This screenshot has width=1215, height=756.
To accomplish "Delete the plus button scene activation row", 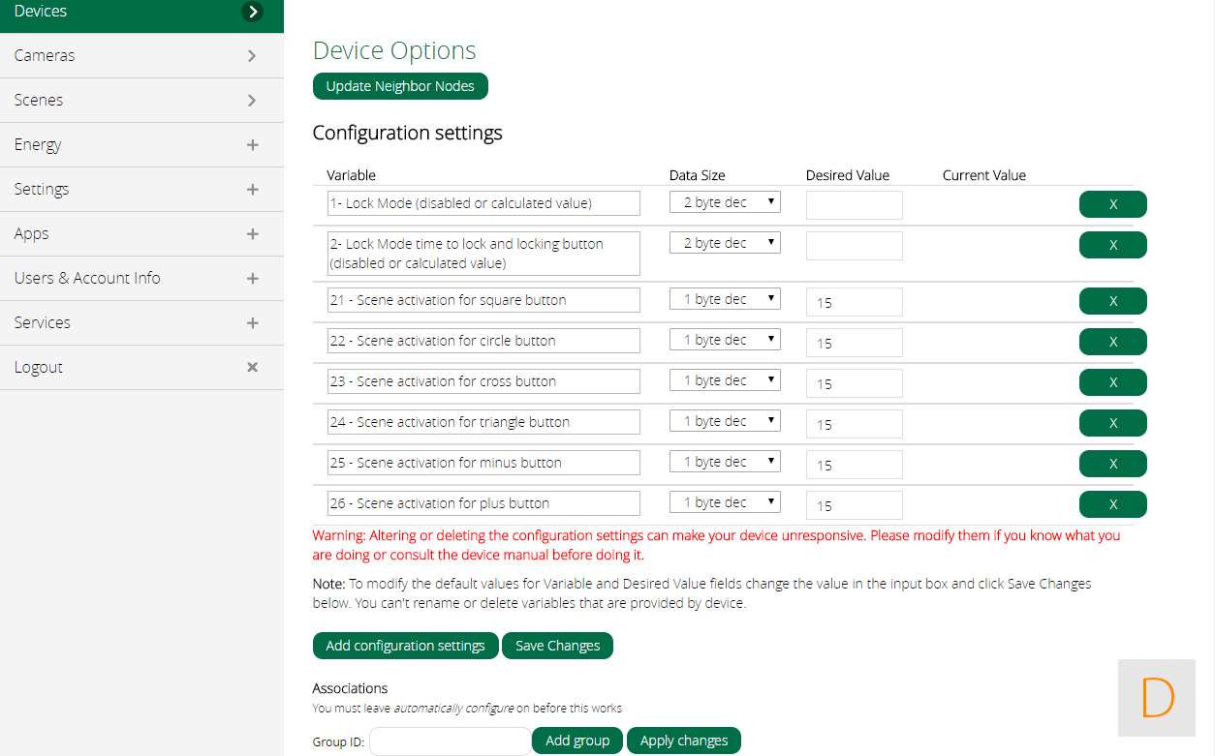I will 1112,504.
